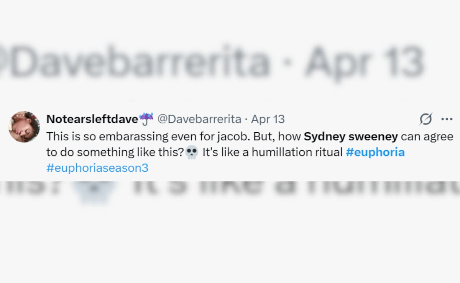Click the bold Sydney sweeney text

351,136
